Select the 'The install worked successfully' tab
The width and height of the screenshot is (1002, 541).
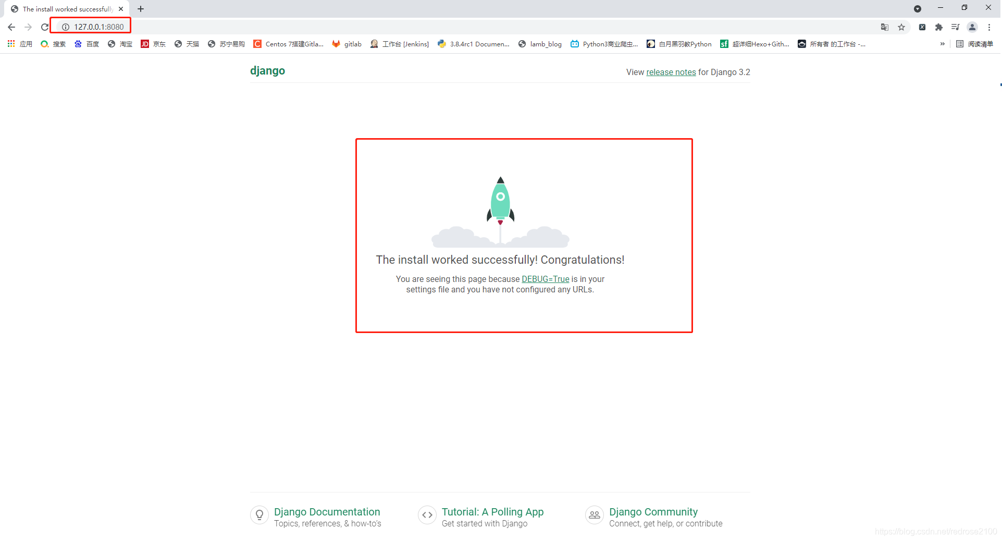coord(68,9)
